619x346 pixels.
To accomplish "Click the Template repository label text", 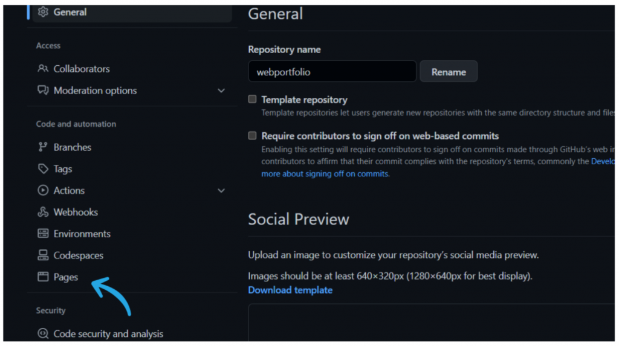I will 305,100.
